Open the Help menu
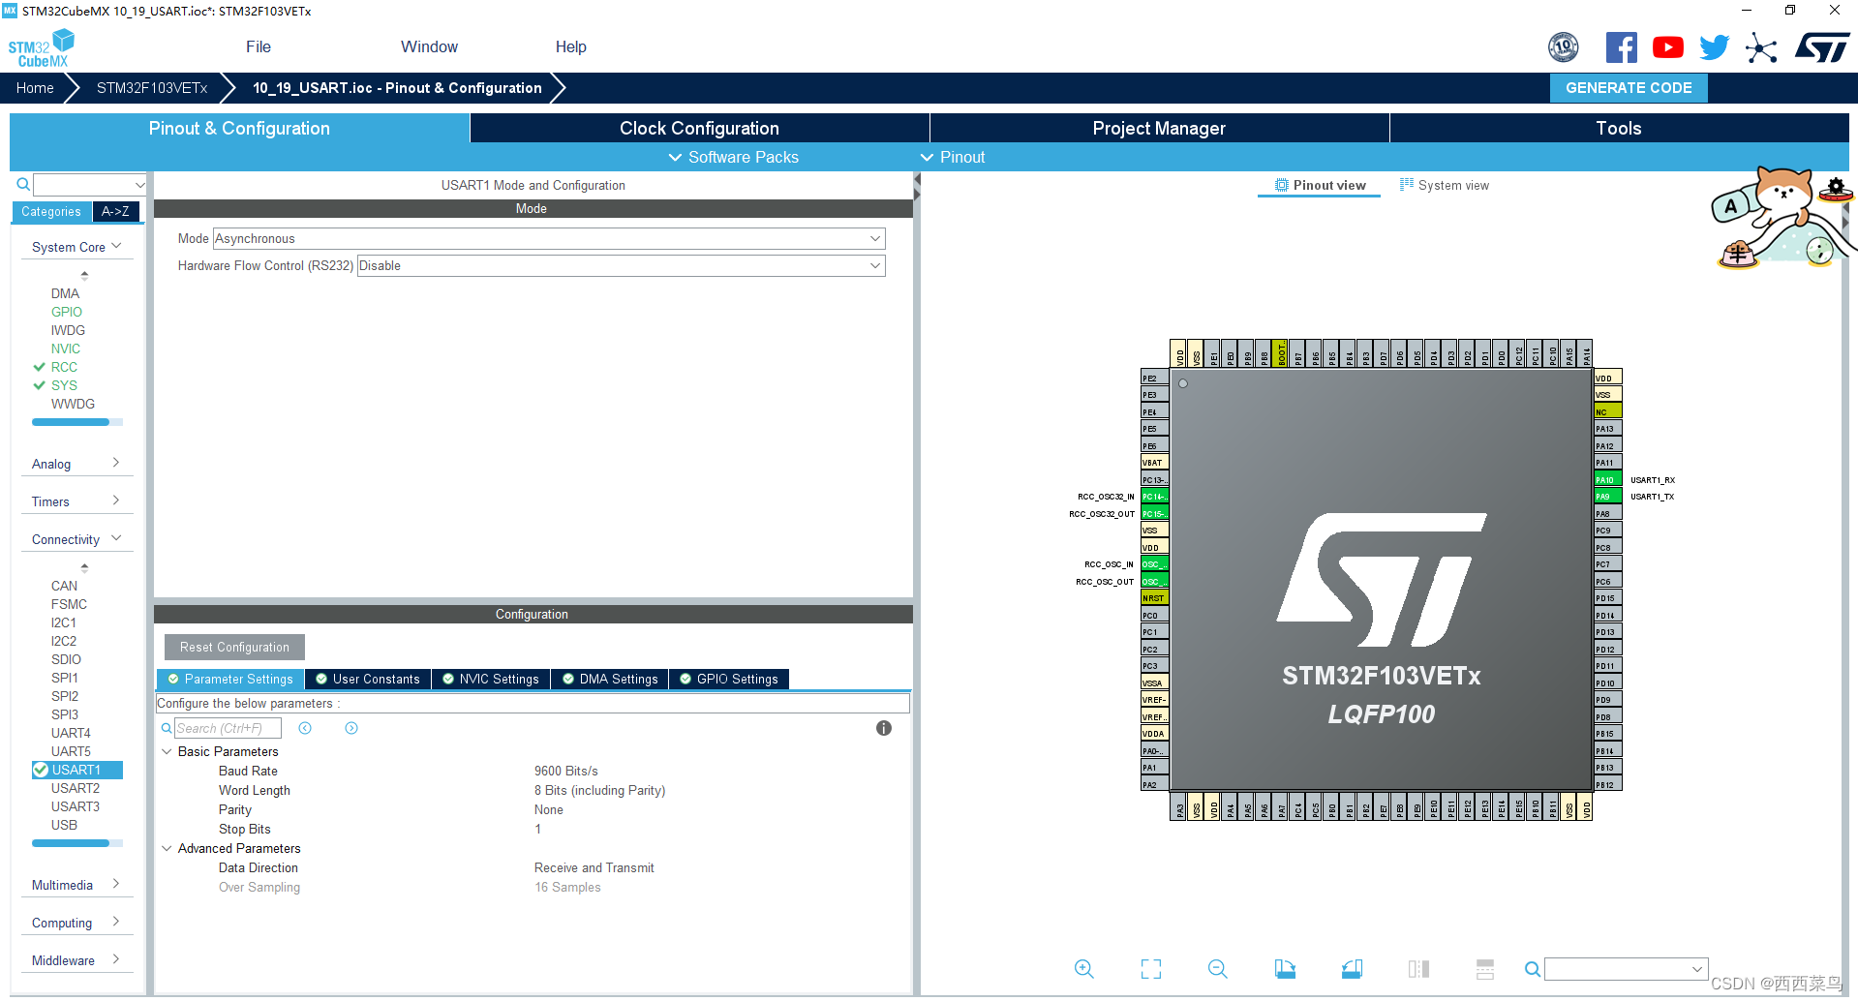 pyautogui.click(x=570, y=46)
